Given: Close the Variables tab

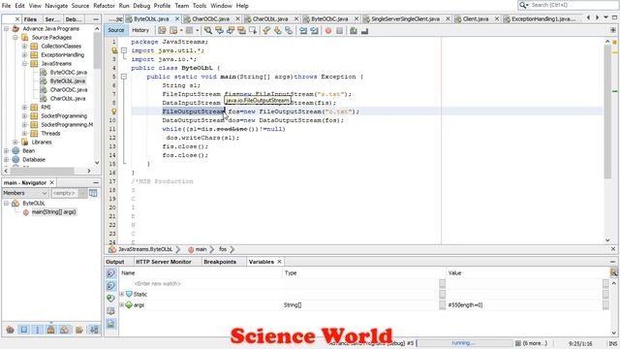Looking at the screenshot, I should (280, 262).
